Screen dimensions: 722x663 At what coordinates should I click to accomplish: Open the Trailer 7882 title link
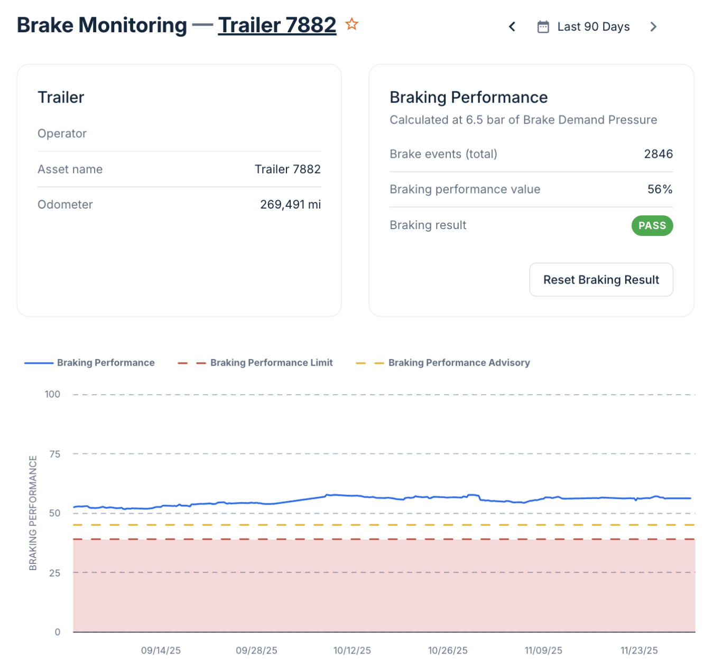click(x=277, y=25)
